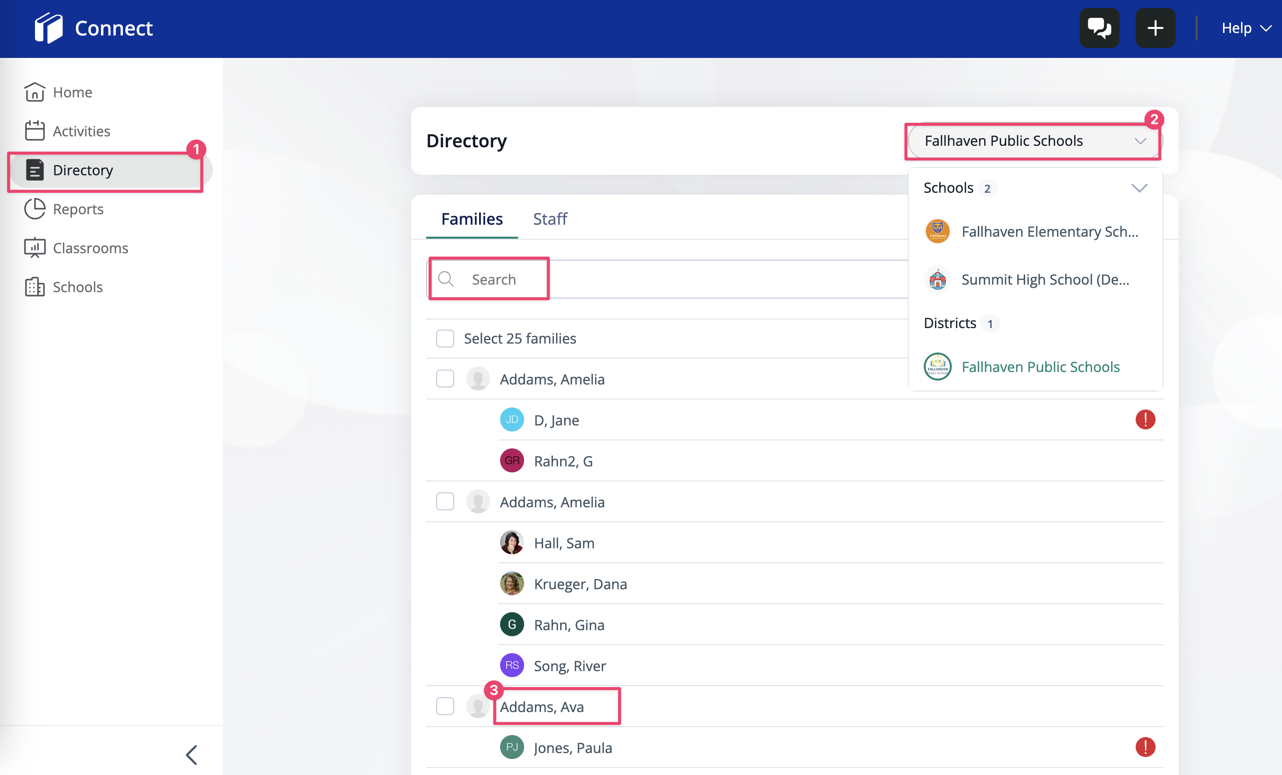Click the RS avatar for Song, River
This screenshot has width=1282, height=775.
(512, 666)
